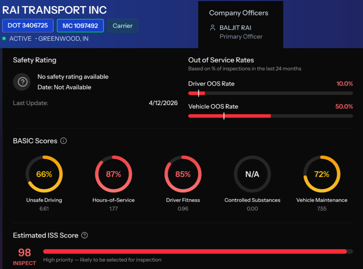
Task: Click the Carrier tag
Action: (x=123, y=26)
